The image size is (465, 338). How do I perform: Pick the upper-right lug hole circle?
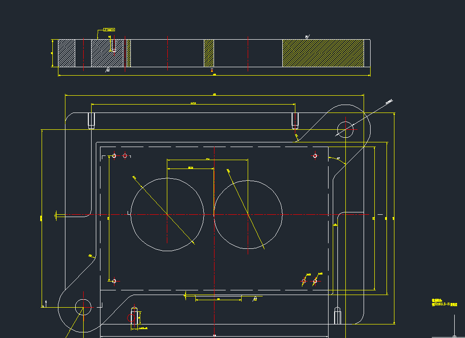(345, 129)
